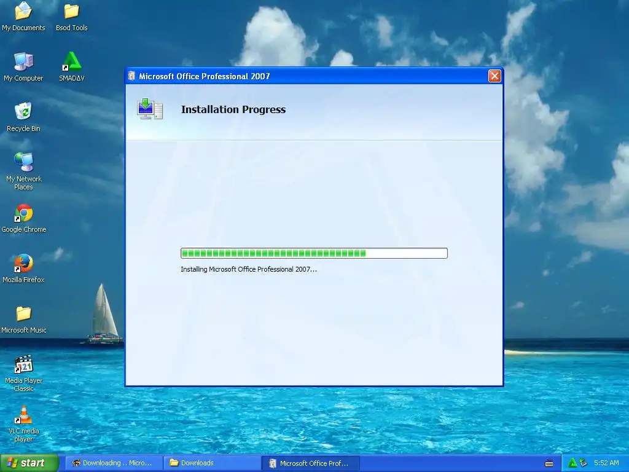Screen dimensions: 629x472
Task: Click the Installation Progress computer icon
Action: click(x=150, y=109)
